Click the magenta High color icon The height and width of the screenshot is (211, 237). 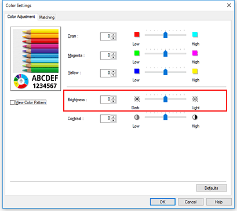[195, 53]
